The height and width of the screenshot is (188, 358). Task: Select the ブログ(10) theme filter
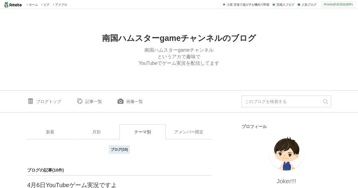[119, 150]
